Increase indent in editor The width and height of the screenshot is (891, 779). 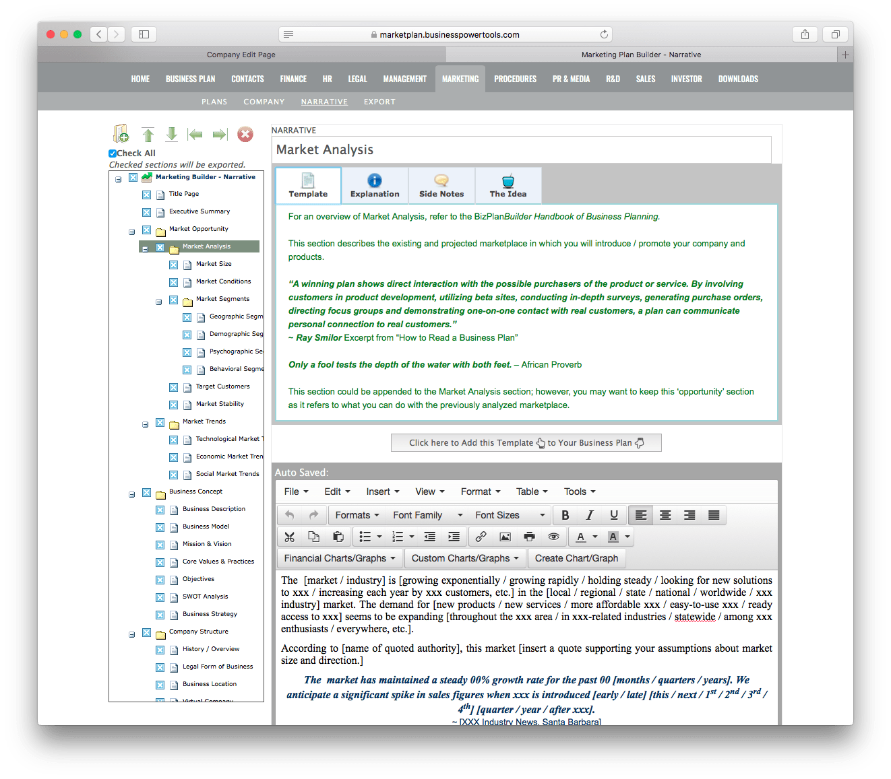pos(454,537)
